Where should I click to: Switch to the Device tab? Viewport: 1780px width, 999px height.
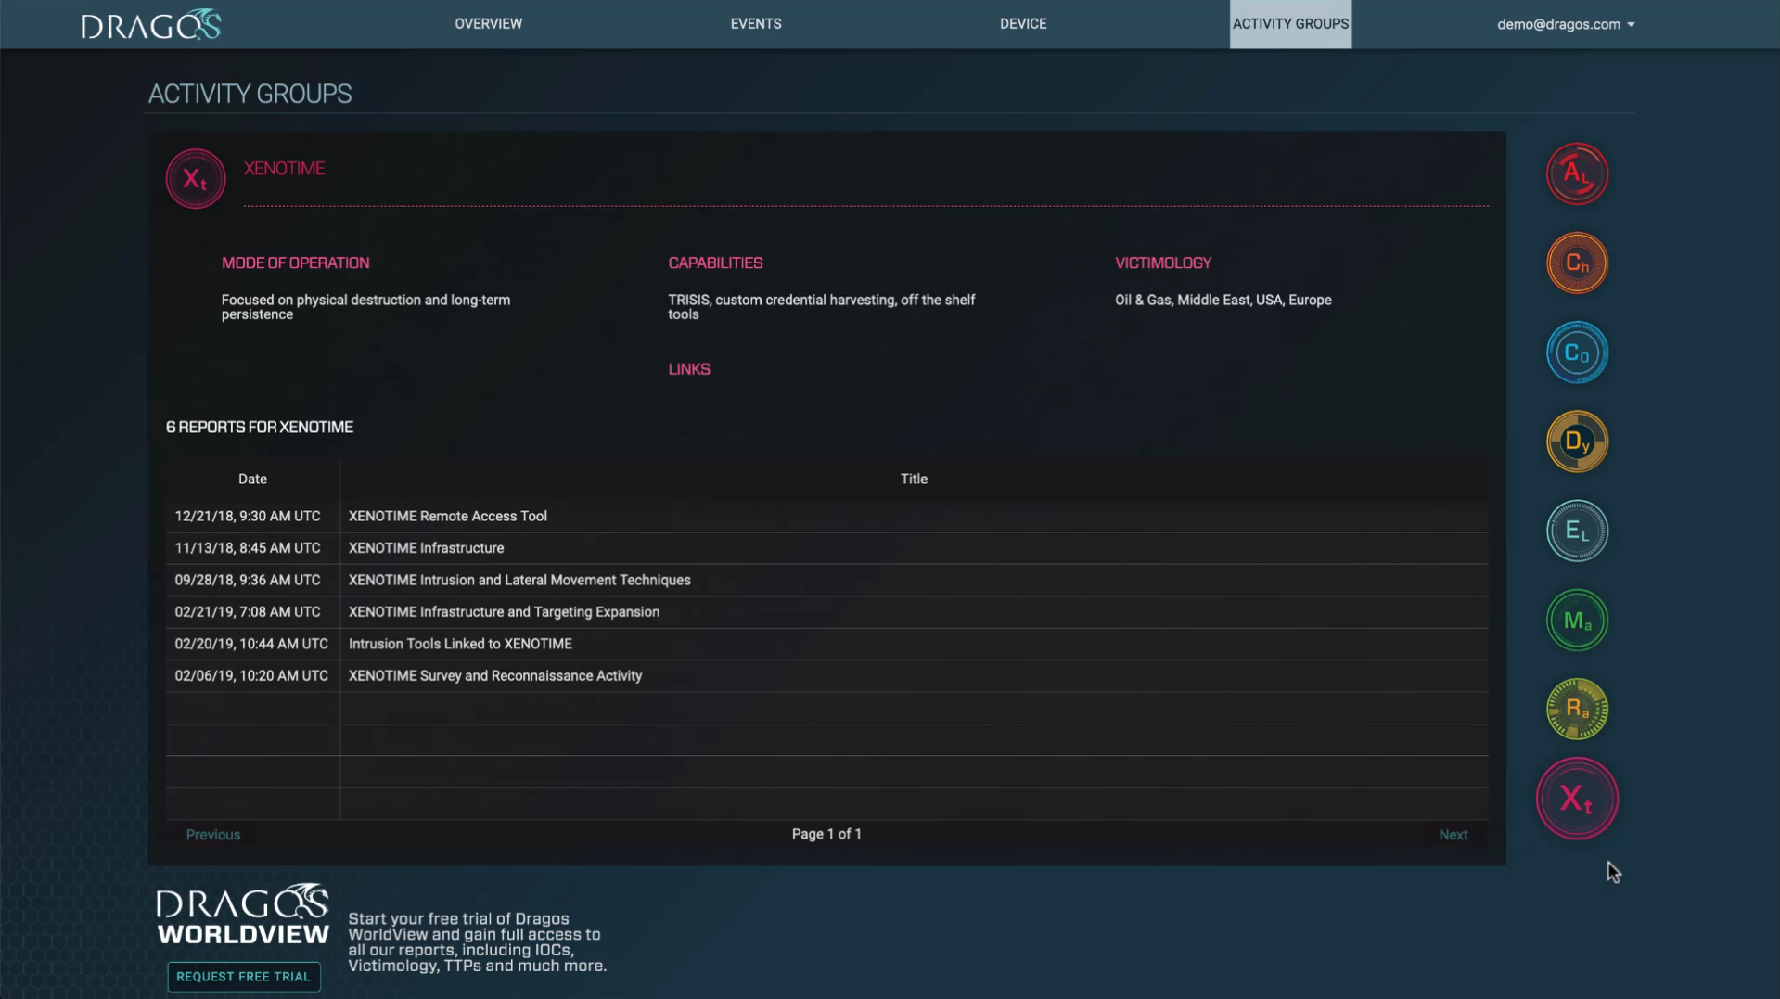pyautogui.click(x=1023, y=24)
